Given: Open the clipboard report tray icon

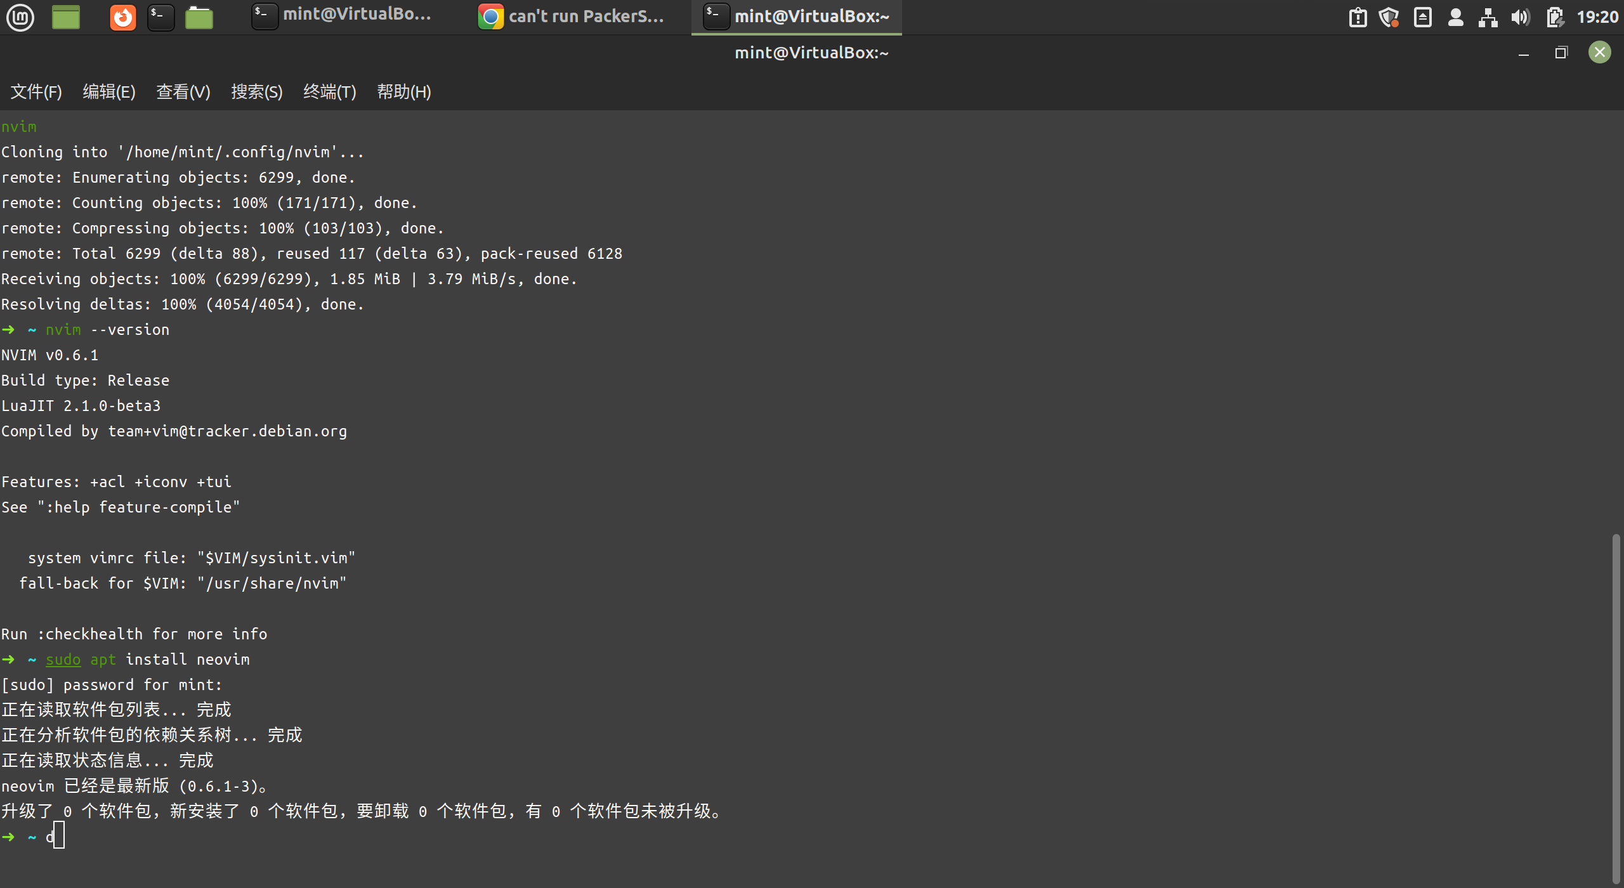Looking at the screenshot, I should click(1358, 17).
